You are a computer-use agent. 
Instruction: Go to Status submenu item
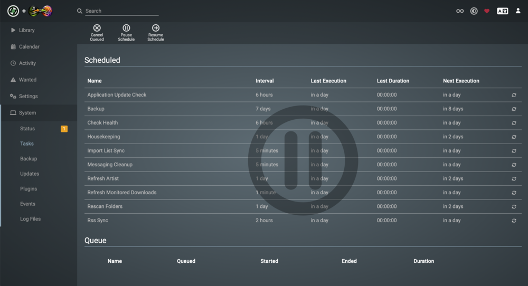click(x=27, y=129)
